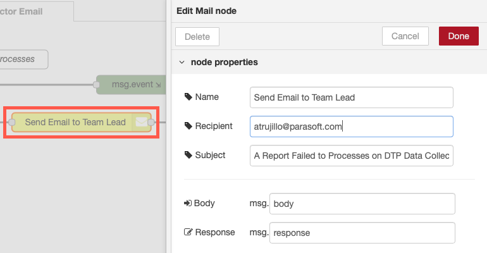Select the node labeled 'rocesses'

23,59
